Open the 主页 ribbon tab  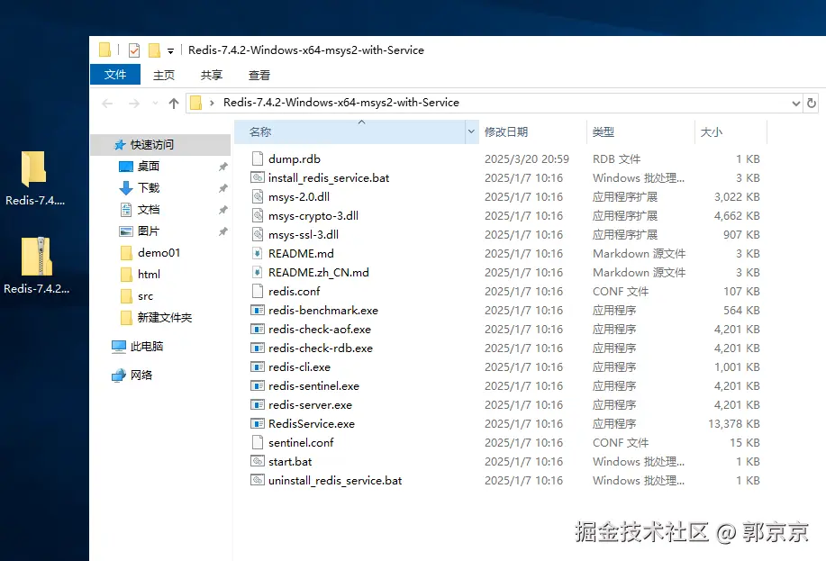(163, 76)
